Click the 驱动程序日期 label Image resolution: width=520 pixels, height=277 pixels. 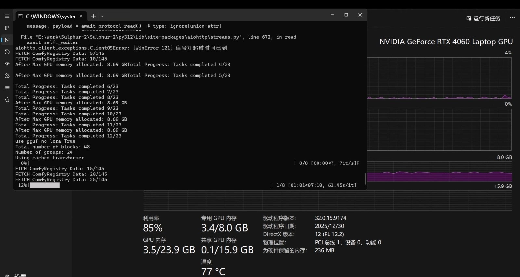tap(279, 226)
